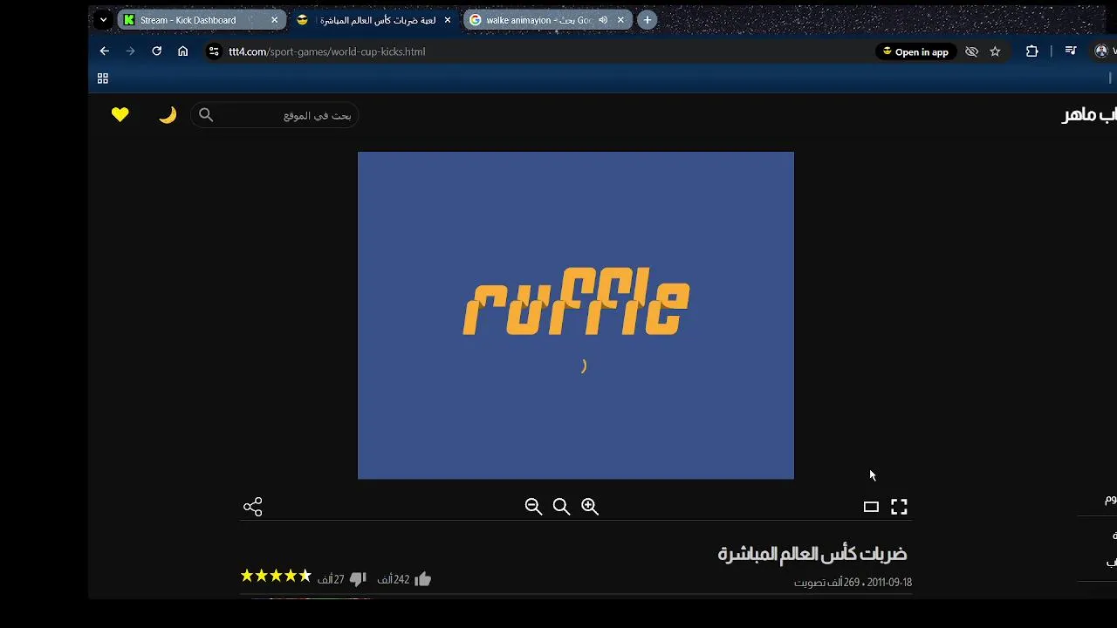
Task: Close the World Cup kicks game tab
Action: (x=448, y=19)
